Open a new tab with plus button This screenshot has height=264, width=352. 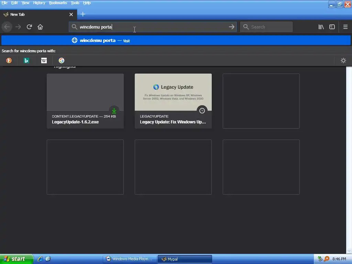pyautogui.click(x=83, y=14)
